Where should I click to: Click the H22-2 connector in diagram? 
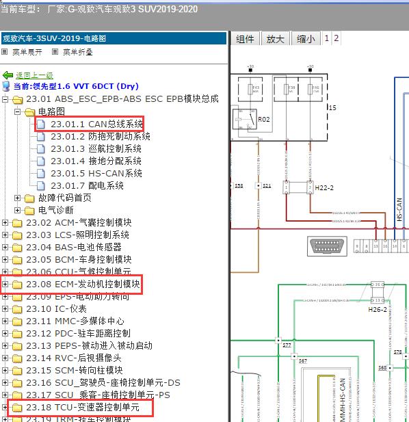298,187
